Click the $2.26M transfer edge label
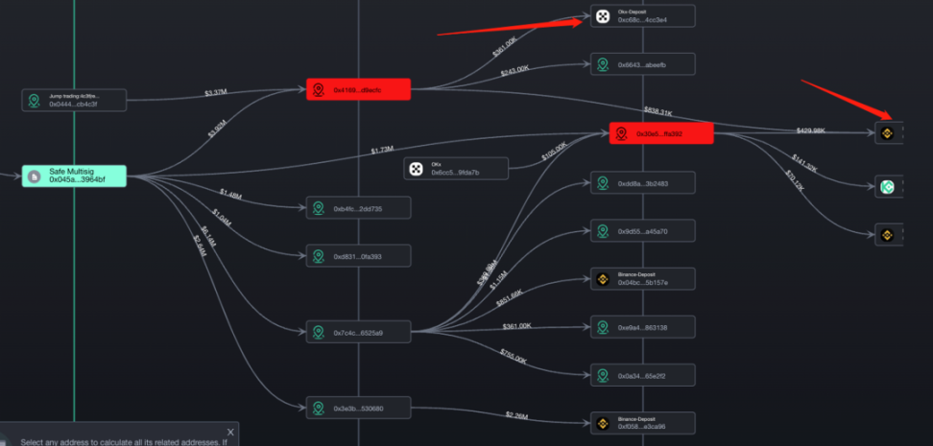The image size is (933, 446). pos(516,415)
